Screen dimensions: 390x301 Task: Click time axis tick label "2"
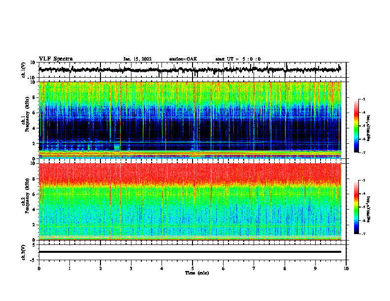[x=100, y=269]
